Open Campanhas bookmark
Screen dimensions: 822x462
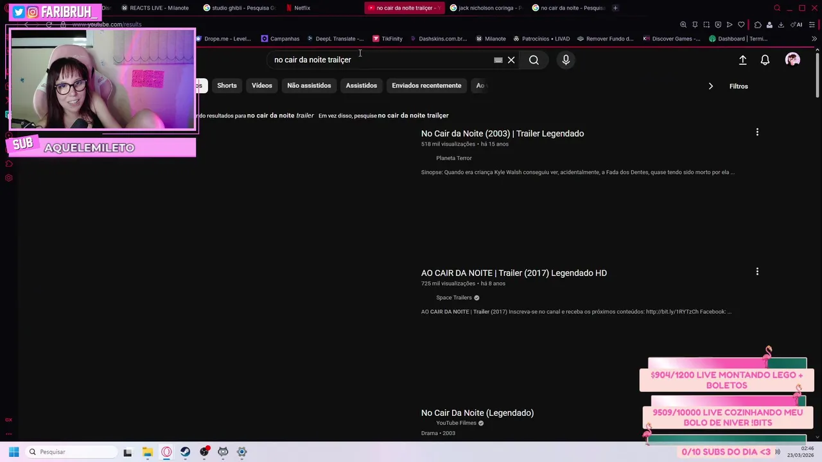coord(280,38)
